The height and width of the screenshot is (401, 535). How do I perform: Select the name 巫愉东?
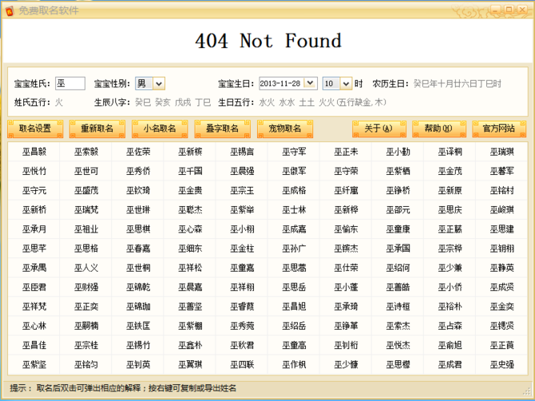tap(346, 229)
